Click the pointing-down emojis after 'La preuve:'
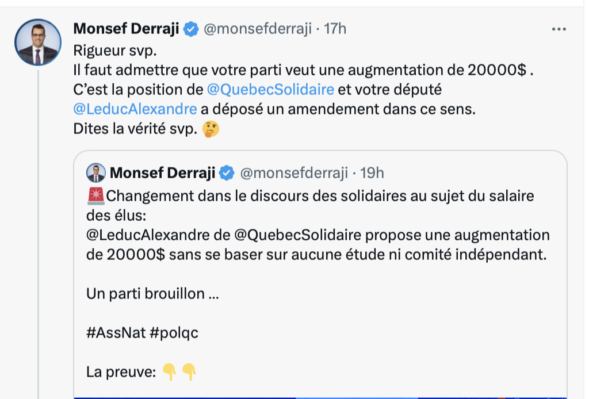Screen dimensions: 589x399 (x=179, y=373)
